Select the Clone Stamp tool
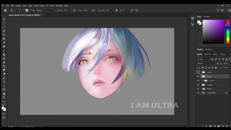This screenshot has width=231, height=130. click(4, 55)
